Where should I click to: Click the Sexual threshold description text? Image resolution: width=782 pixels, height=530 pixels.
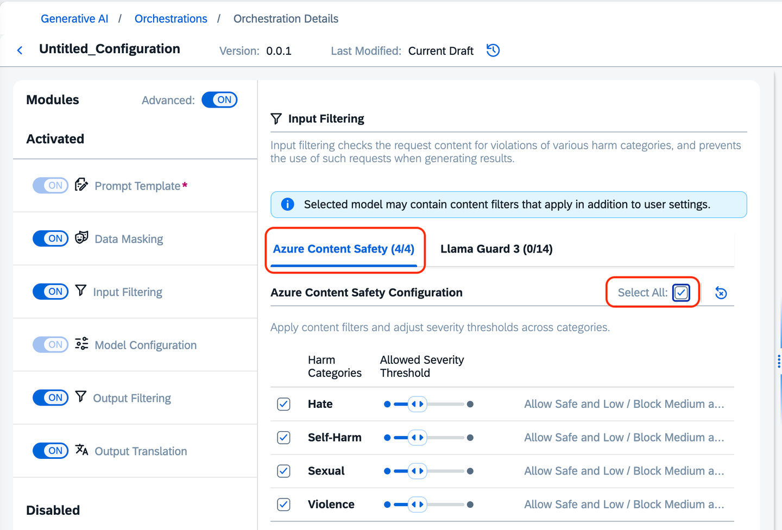[x=624, y=471]
